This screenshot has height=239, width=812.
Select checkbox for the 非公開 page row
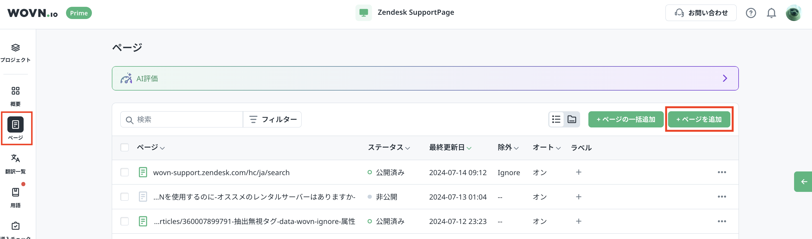coord(125,197)
